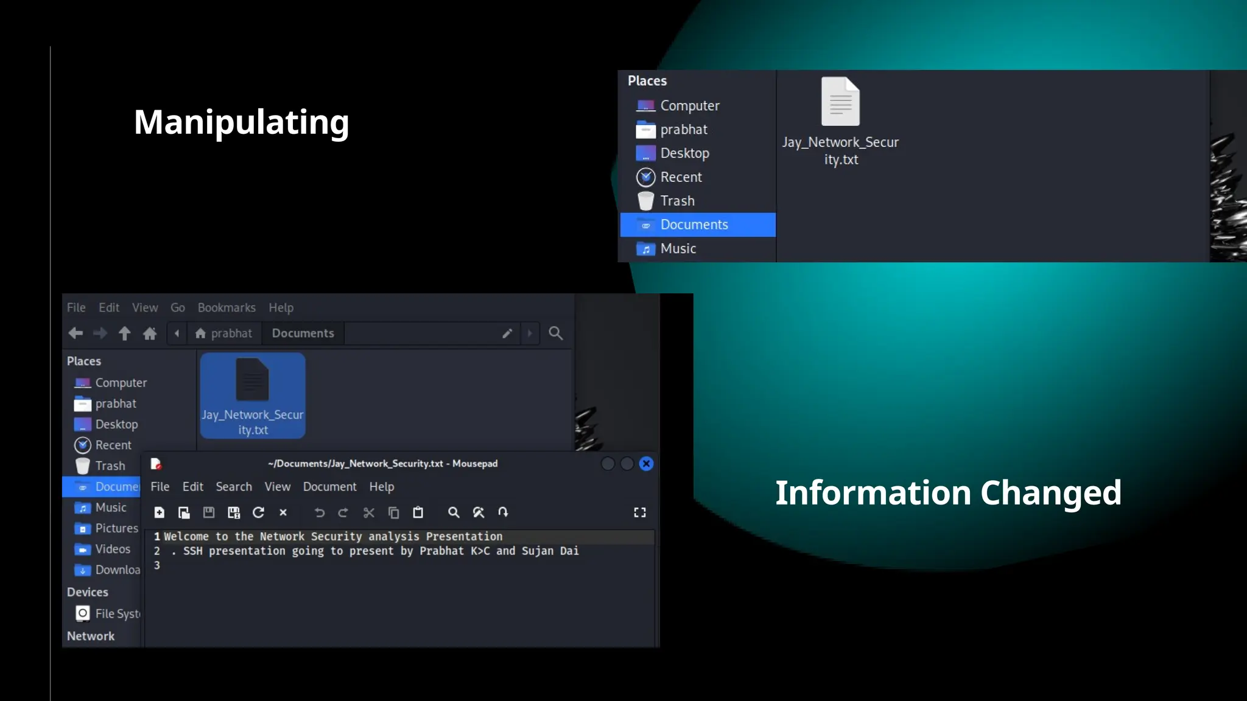The height and width of the screenshot is (701, 1247).
Task: Click the Documents path button in Thunar
Action: pyautogui.click(x=303, y=333)
